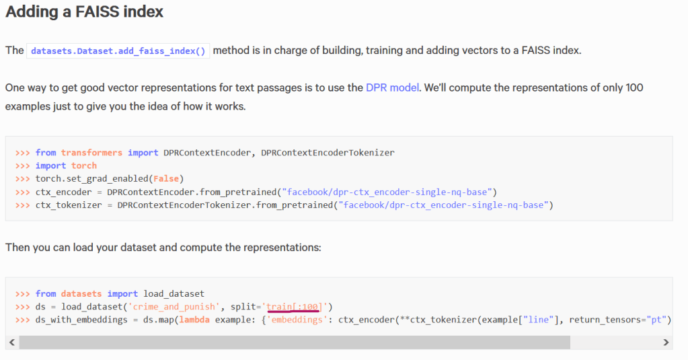
Task: Click the ctx_encoder variable assignment
Action: click(x=63, y=192)
